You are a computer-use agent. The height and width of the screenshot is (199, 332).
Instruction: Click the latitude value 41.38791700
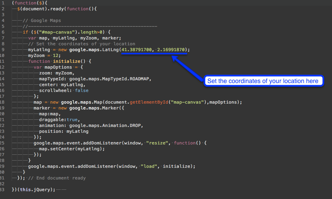137,50
